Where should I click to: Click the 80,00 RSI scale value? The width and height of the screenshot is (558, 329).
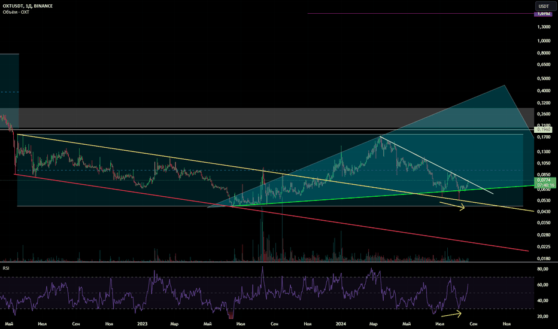pyautogui.click(x=542, y=269)
